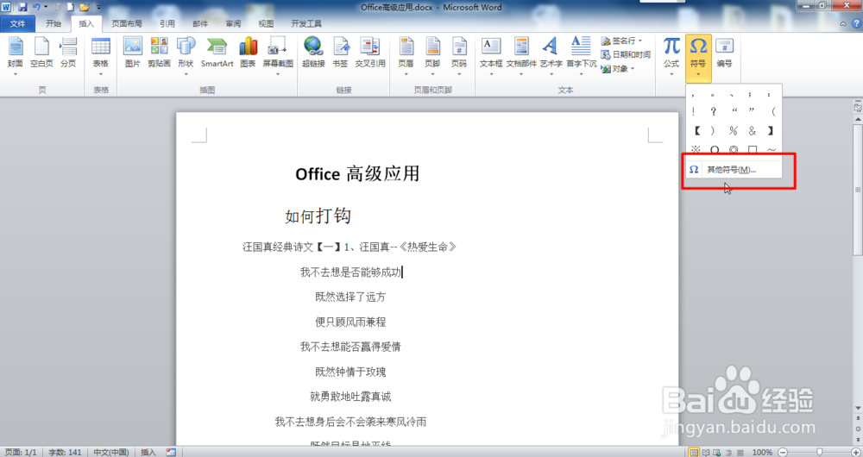Insert the question mark symbol from gallery

click(x=714, y=111)
